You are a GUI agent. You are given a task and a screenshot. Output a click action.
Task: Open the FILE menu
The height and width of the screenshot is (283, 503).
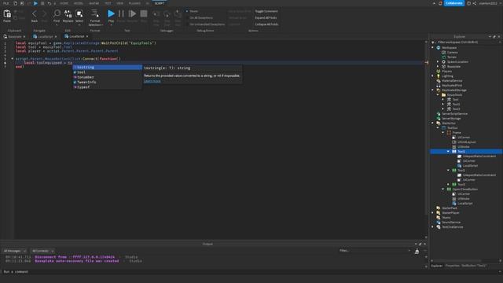click(6, 3)
